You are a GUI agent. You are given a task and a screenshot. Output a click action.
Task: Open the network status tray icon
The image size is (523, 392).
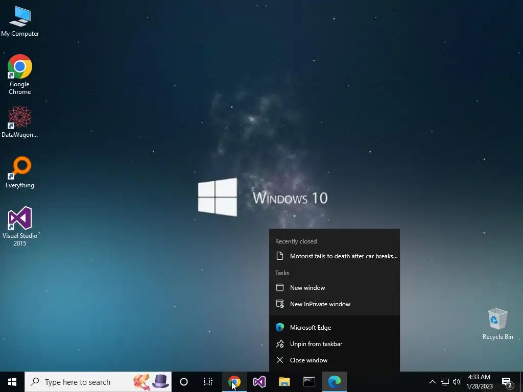coord(445,382)
